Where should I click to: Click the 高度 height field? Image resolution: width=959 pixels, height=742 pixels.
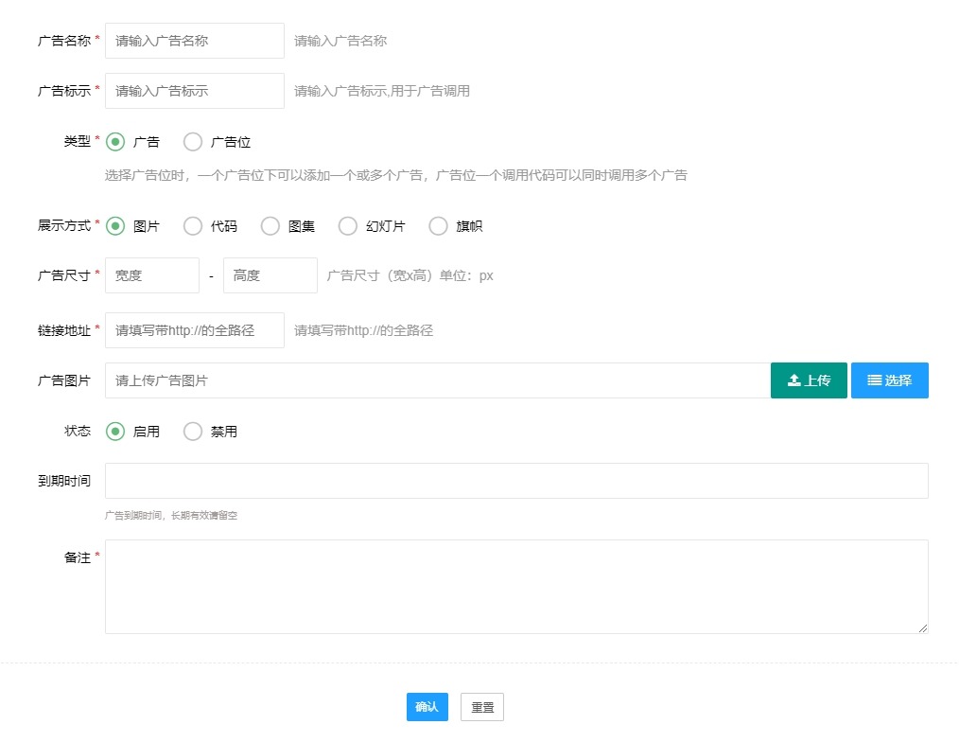click(270, 275)
